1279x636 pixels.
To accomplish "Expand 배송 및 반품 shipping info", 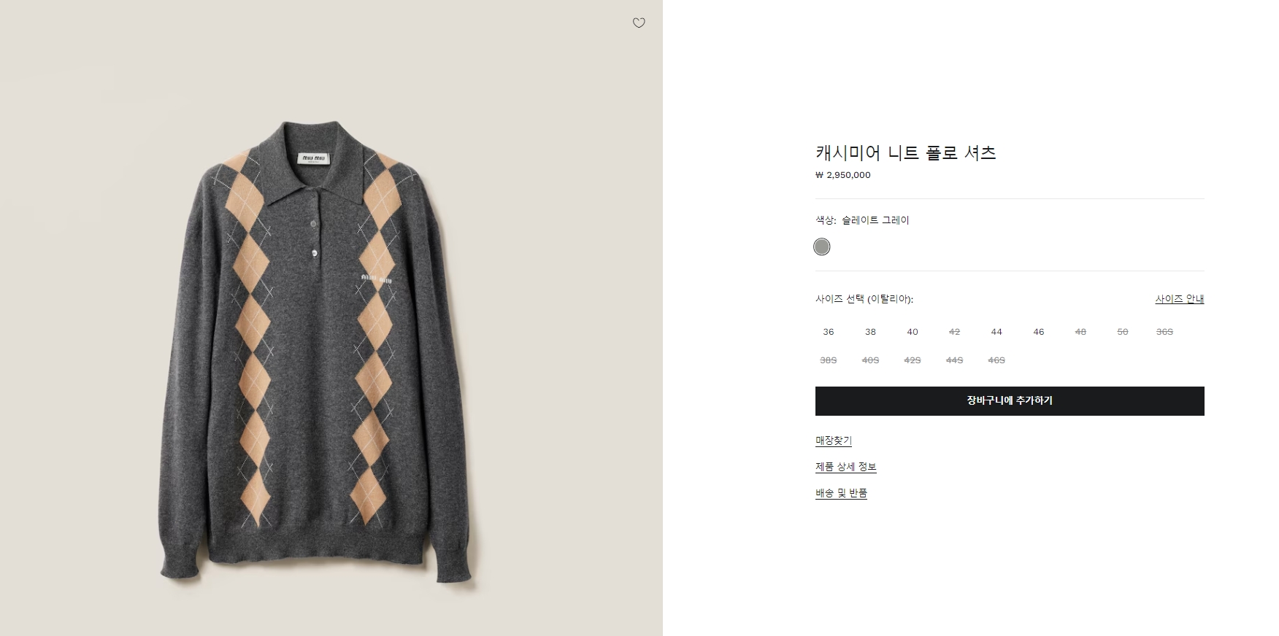I will [x=841, y=493].
